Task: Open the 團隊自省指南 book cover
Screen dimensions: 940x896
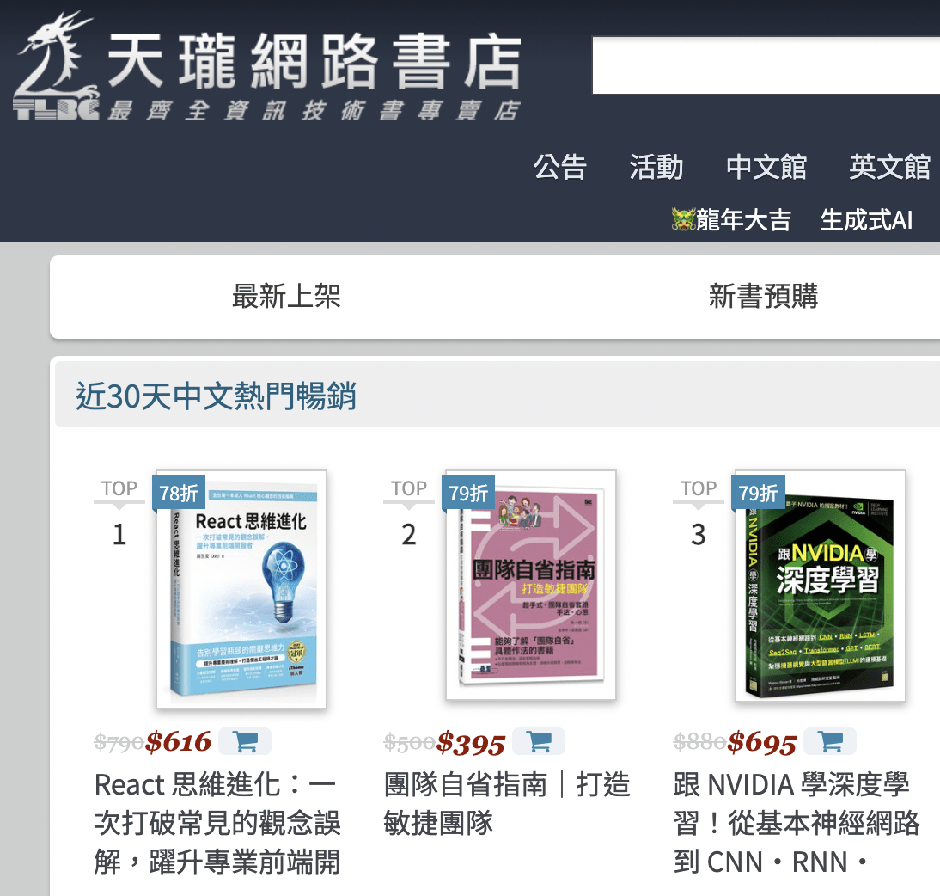Action: click(531, 585)
